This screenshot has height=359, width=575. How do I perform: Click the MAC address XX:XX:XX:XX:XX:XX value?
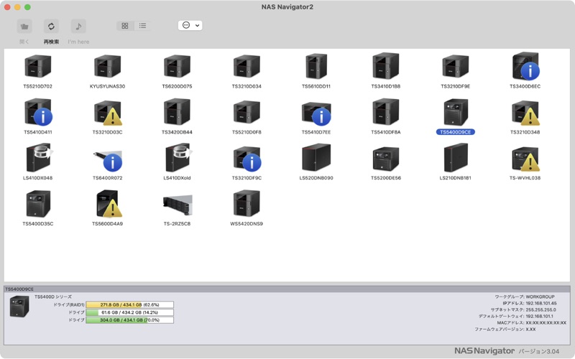[546, 322]
